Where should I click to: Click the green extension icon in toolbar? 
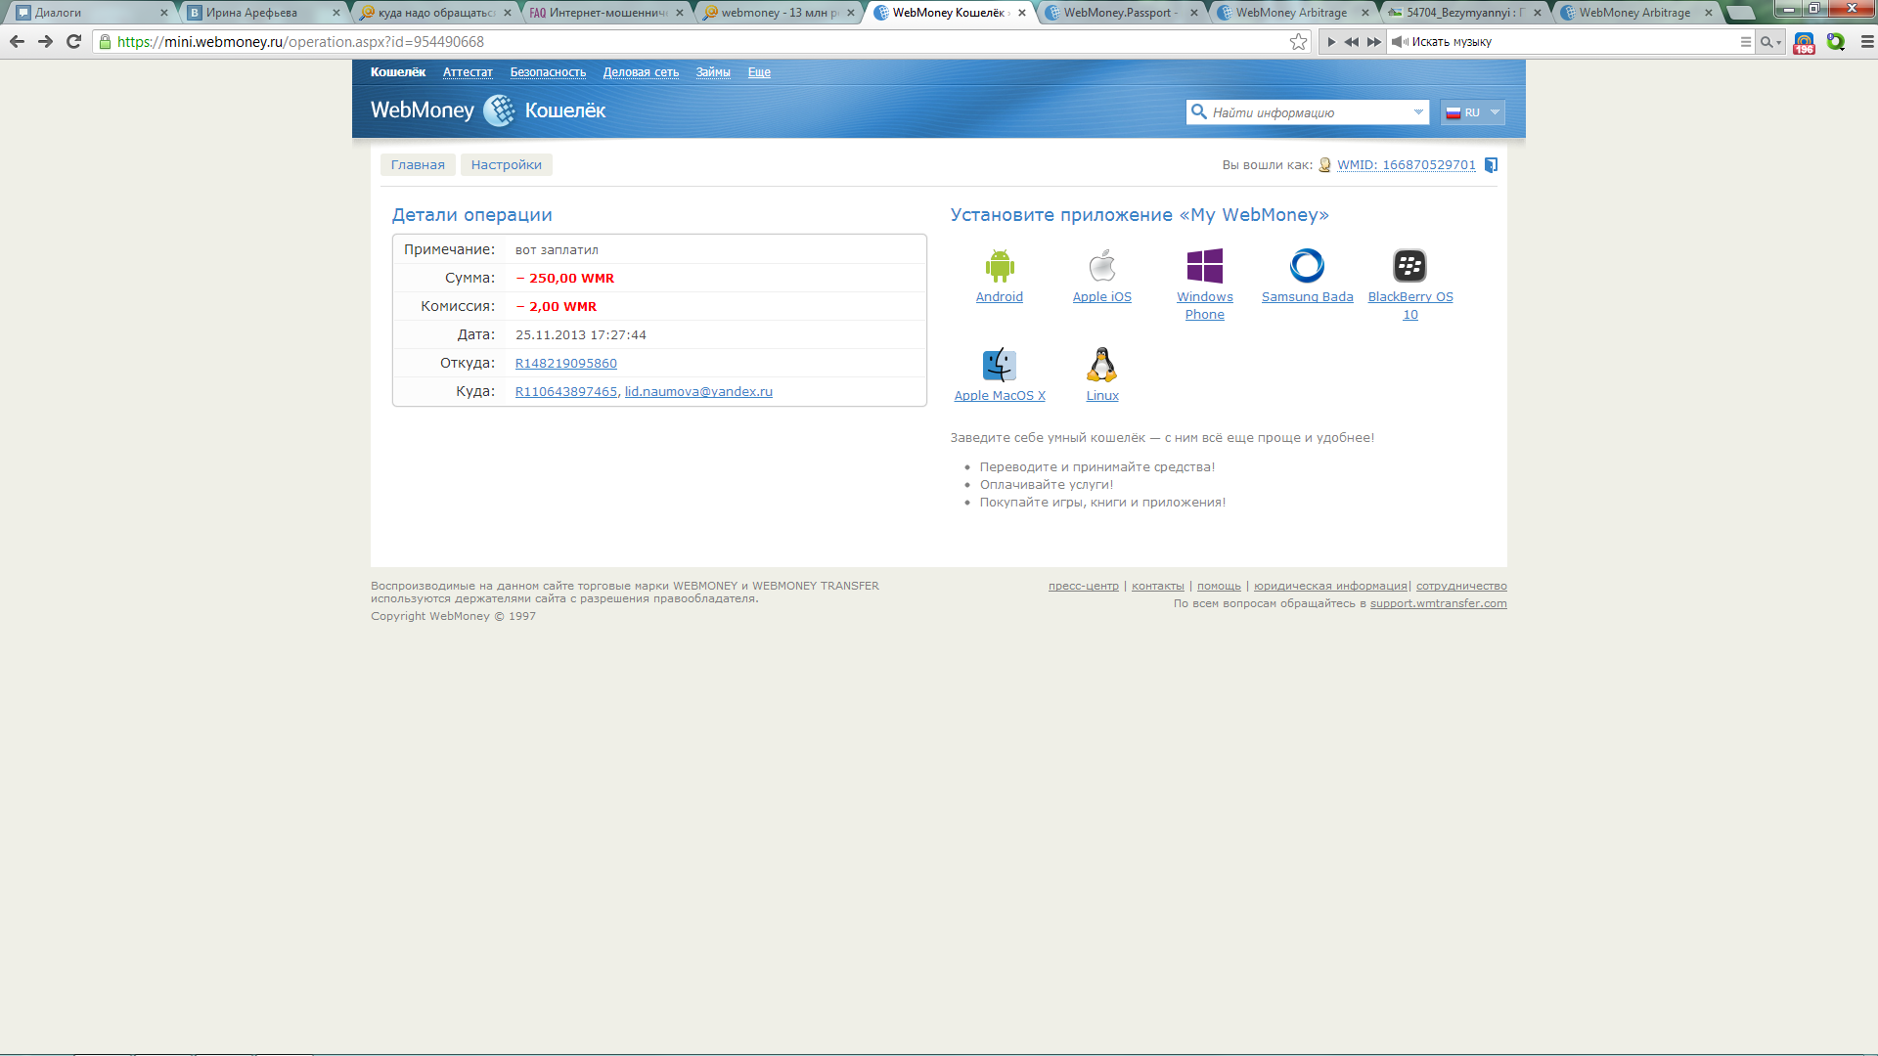(1835, 42)
